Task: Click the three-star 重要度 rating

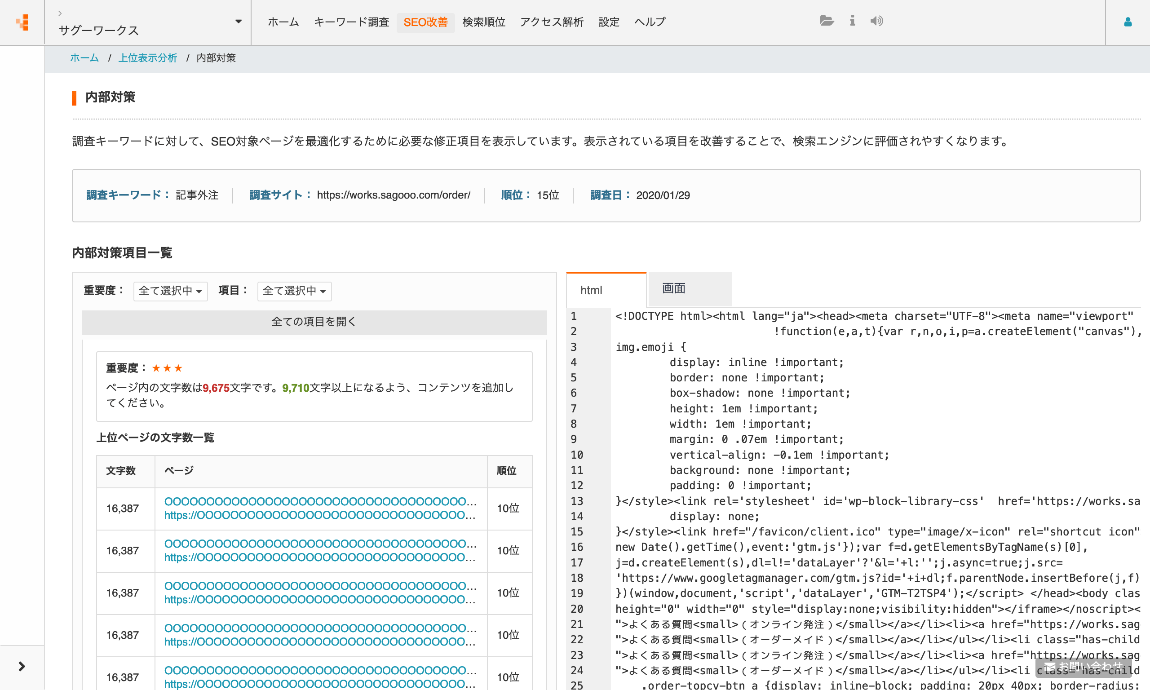Action: coord(168,368)
